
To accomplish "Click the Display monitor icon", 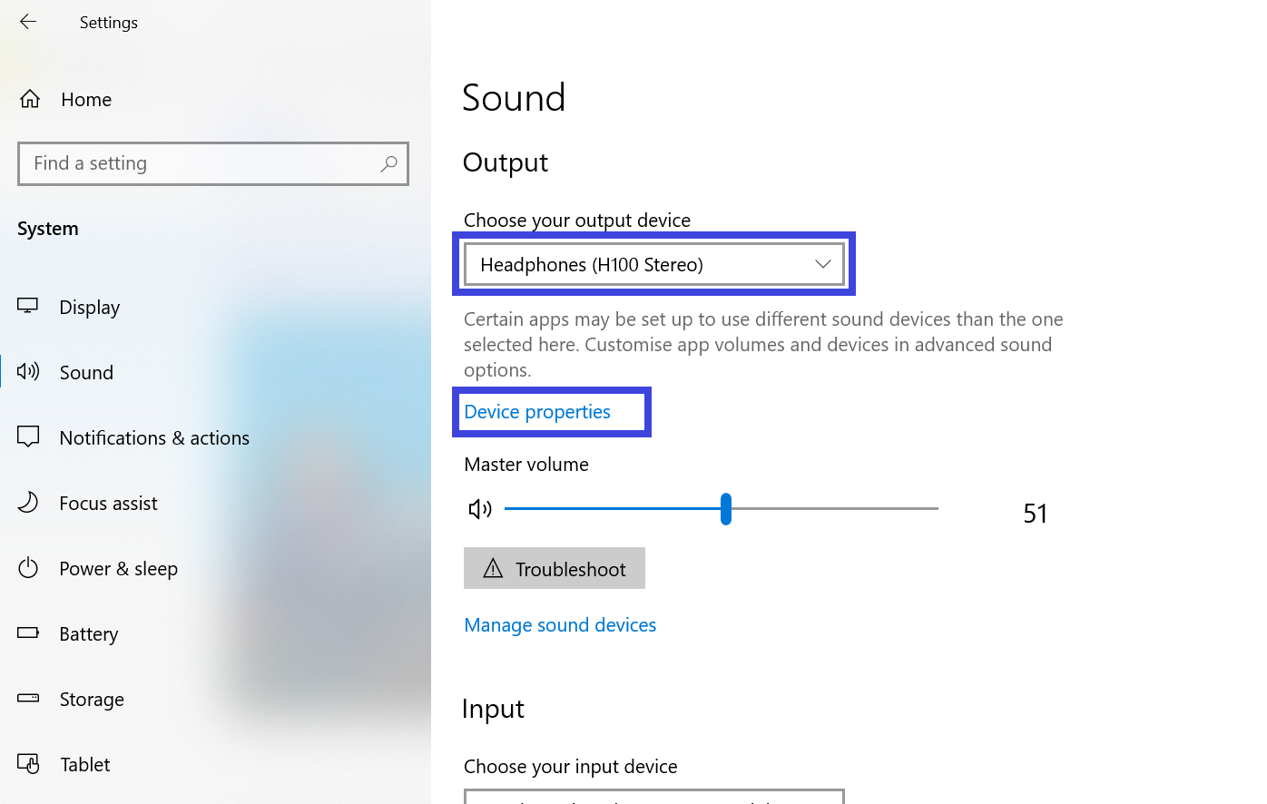I will (28, 307).
